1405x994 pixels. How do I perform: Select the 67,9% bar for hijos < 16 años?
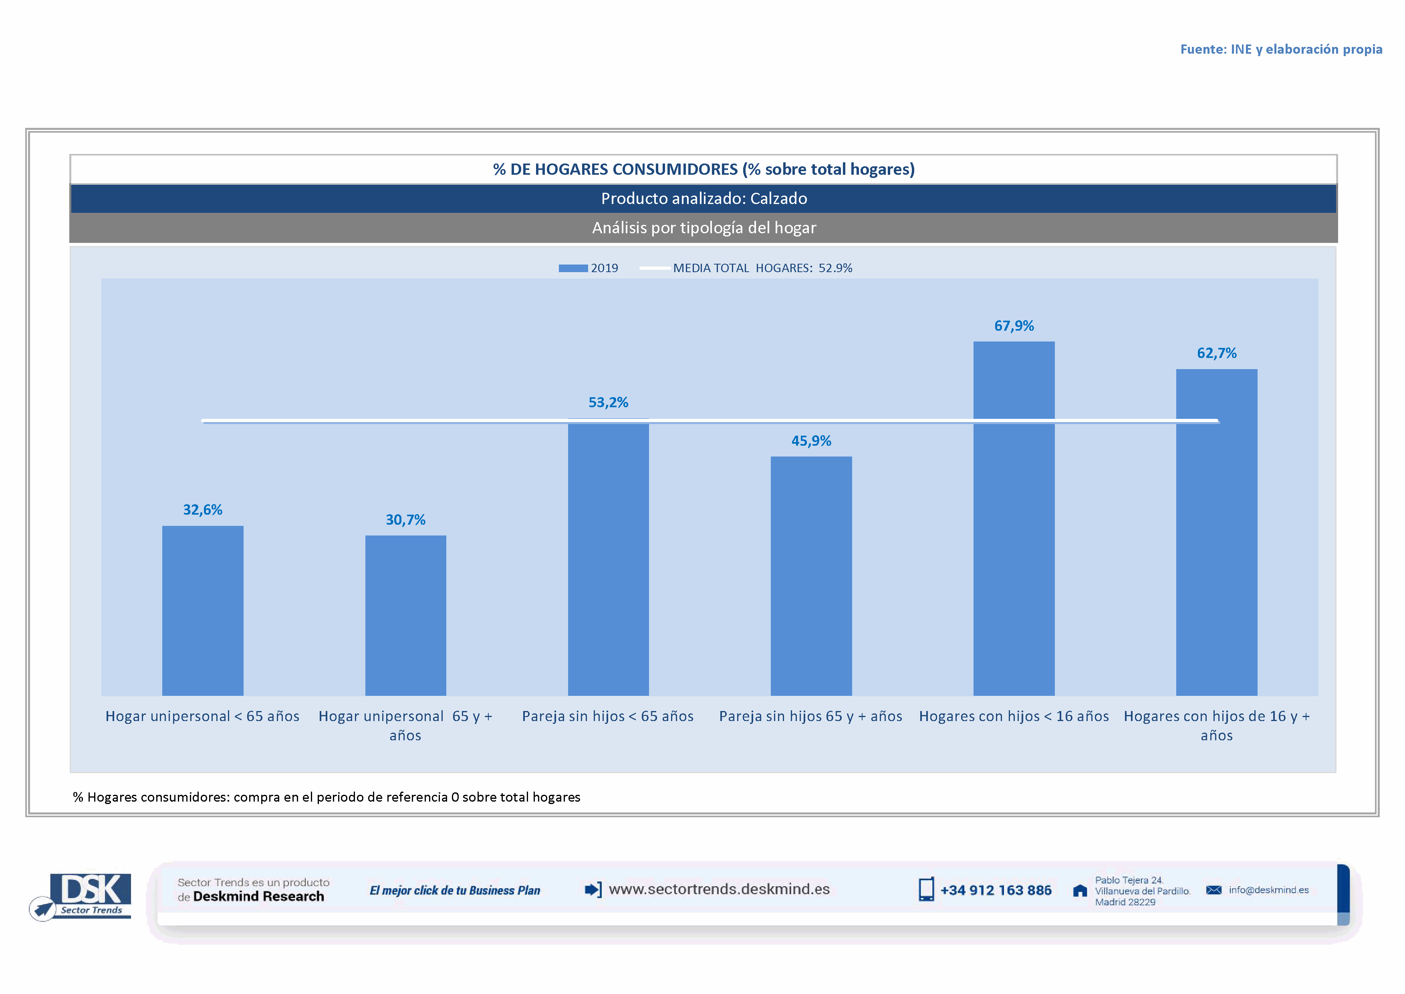1013,539
